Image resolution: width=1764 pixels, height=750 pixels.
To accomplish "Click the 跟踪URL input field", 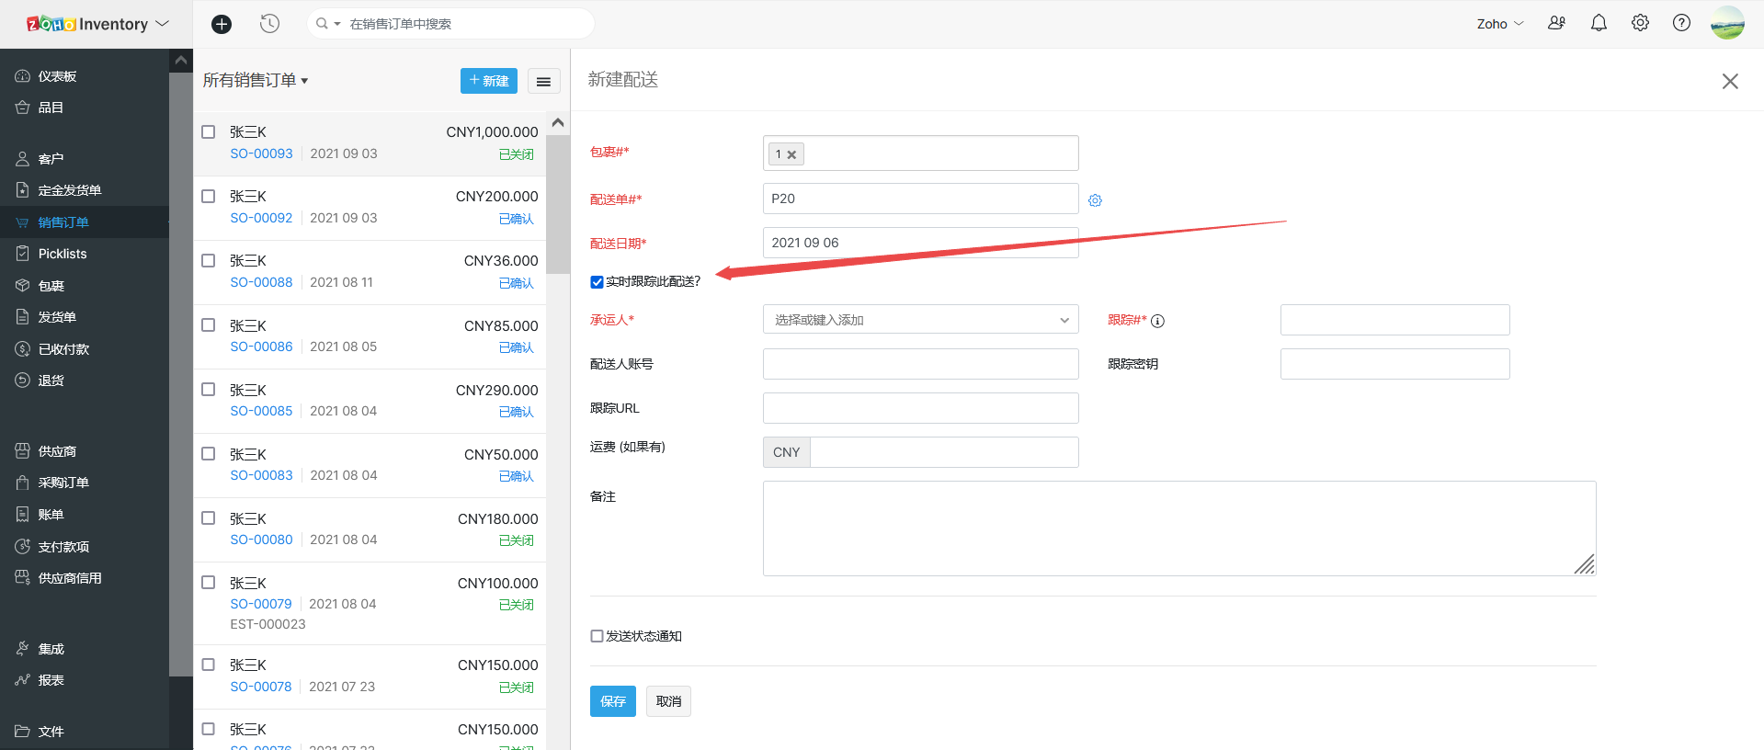I will click(x=920, y=408).
